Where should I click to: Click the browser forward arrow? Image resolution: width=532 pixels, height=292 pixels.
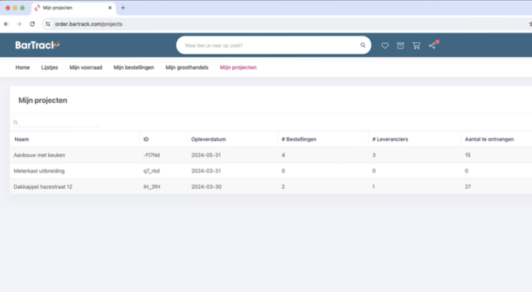point(19,24)
